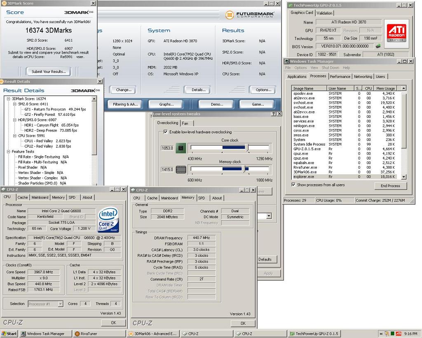This screenshot has height=338, width=422.
Task: Open 3DMark06 taskbar button
Action: (152, 334)
